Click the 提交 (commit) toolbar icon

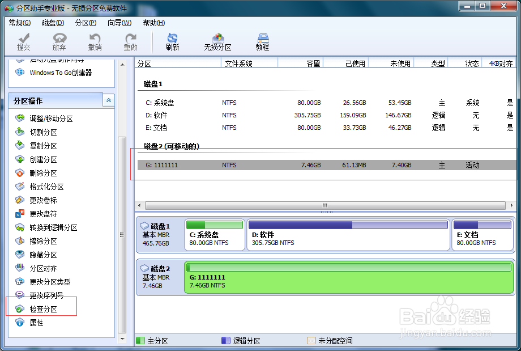pos(24,42)
